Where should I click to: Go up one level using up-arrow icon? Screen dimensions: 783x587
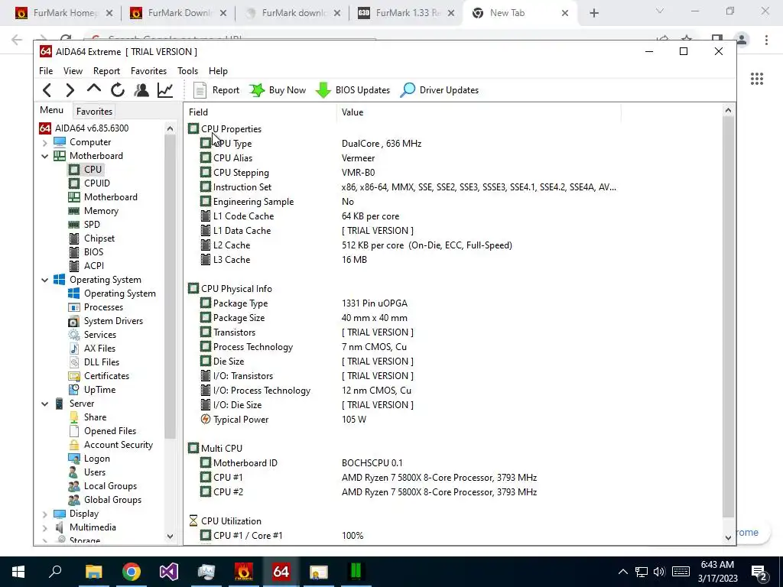[x=93, y=89]
